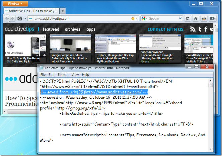This screenshot has width=222, height=156.
Task: Go forward with the Firefox forward arrow
Action: point(13,18)
